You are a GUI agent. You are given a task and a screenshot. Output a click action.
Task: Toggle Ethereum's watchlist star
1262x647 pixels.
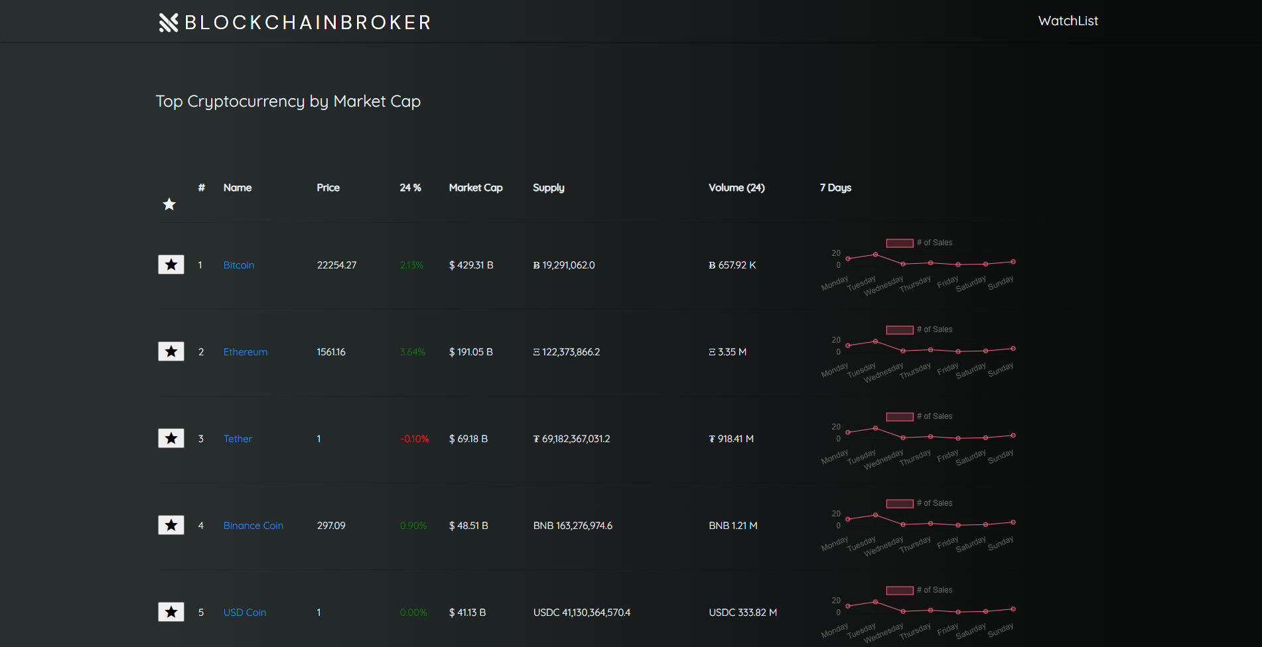click(171, 351)
